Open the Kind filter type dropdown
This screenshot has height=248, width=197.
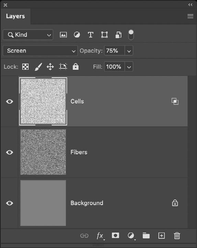pos(28,35)
